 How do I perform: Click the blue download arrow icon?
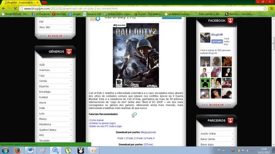[x=98, y=18]
